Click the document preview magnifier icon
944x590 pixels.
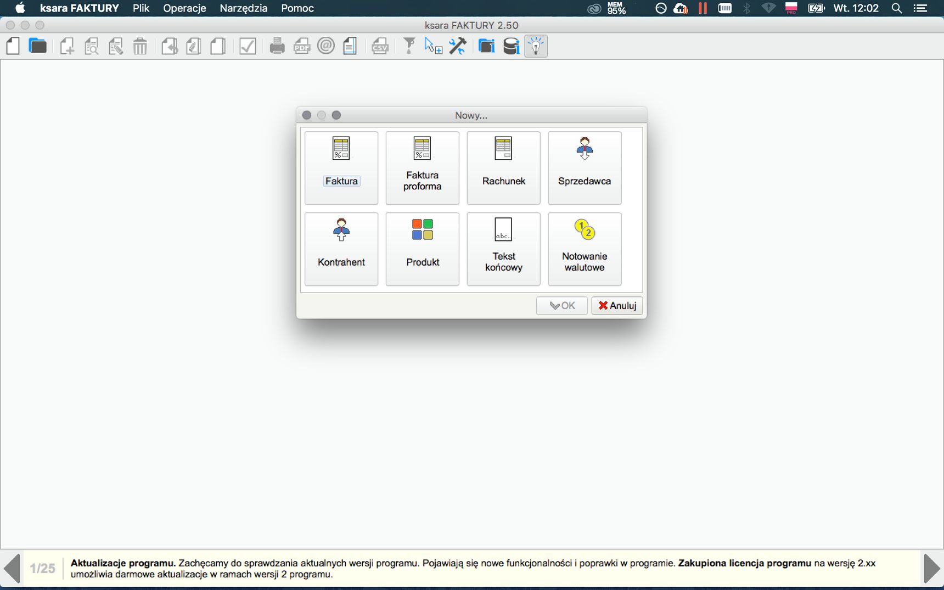[92, 46]
